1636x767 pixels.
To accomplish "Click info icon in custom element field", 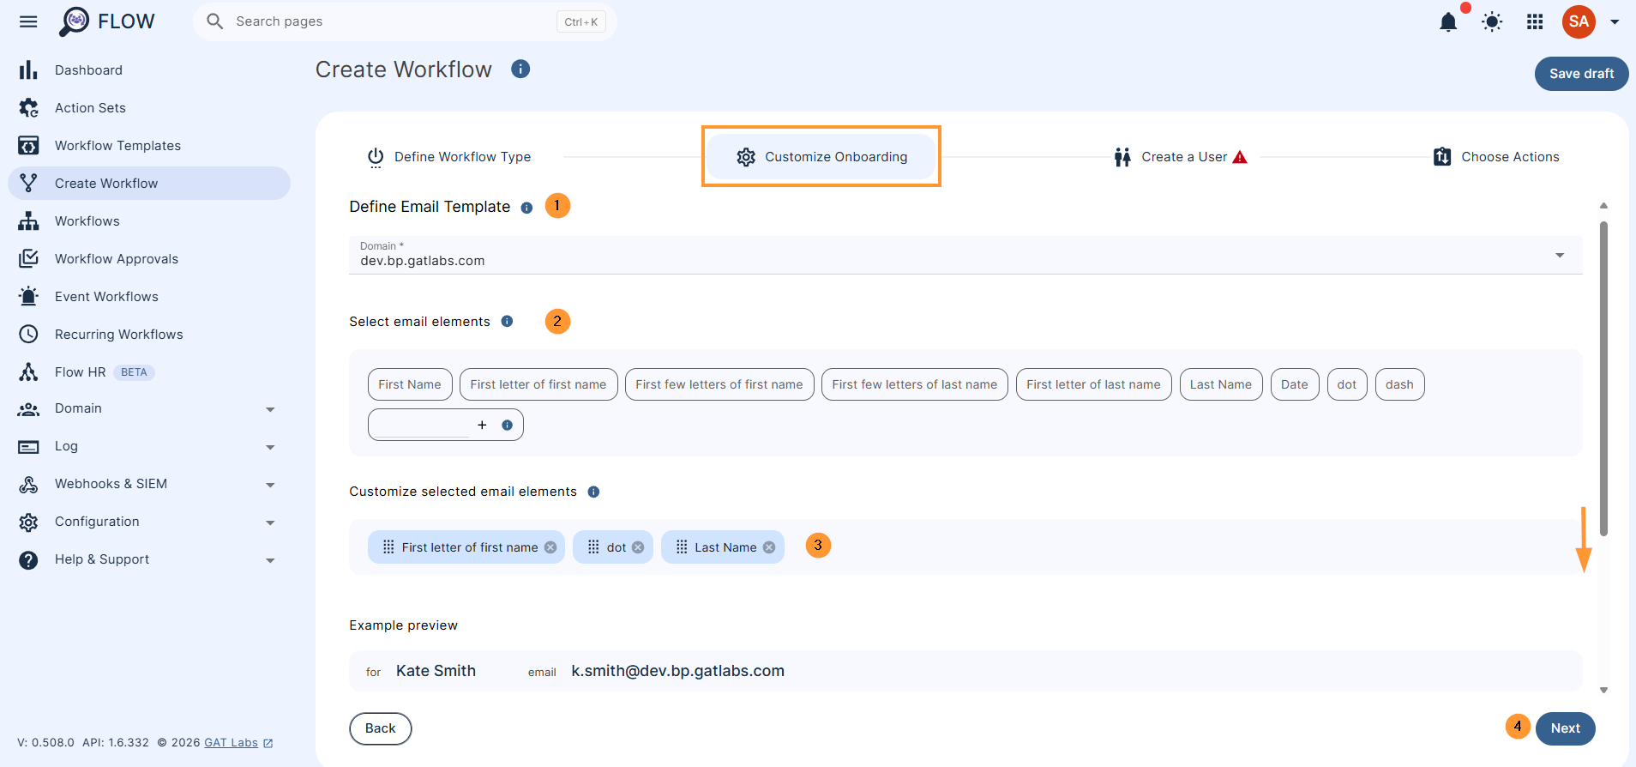I will click(x=507, y=425).
